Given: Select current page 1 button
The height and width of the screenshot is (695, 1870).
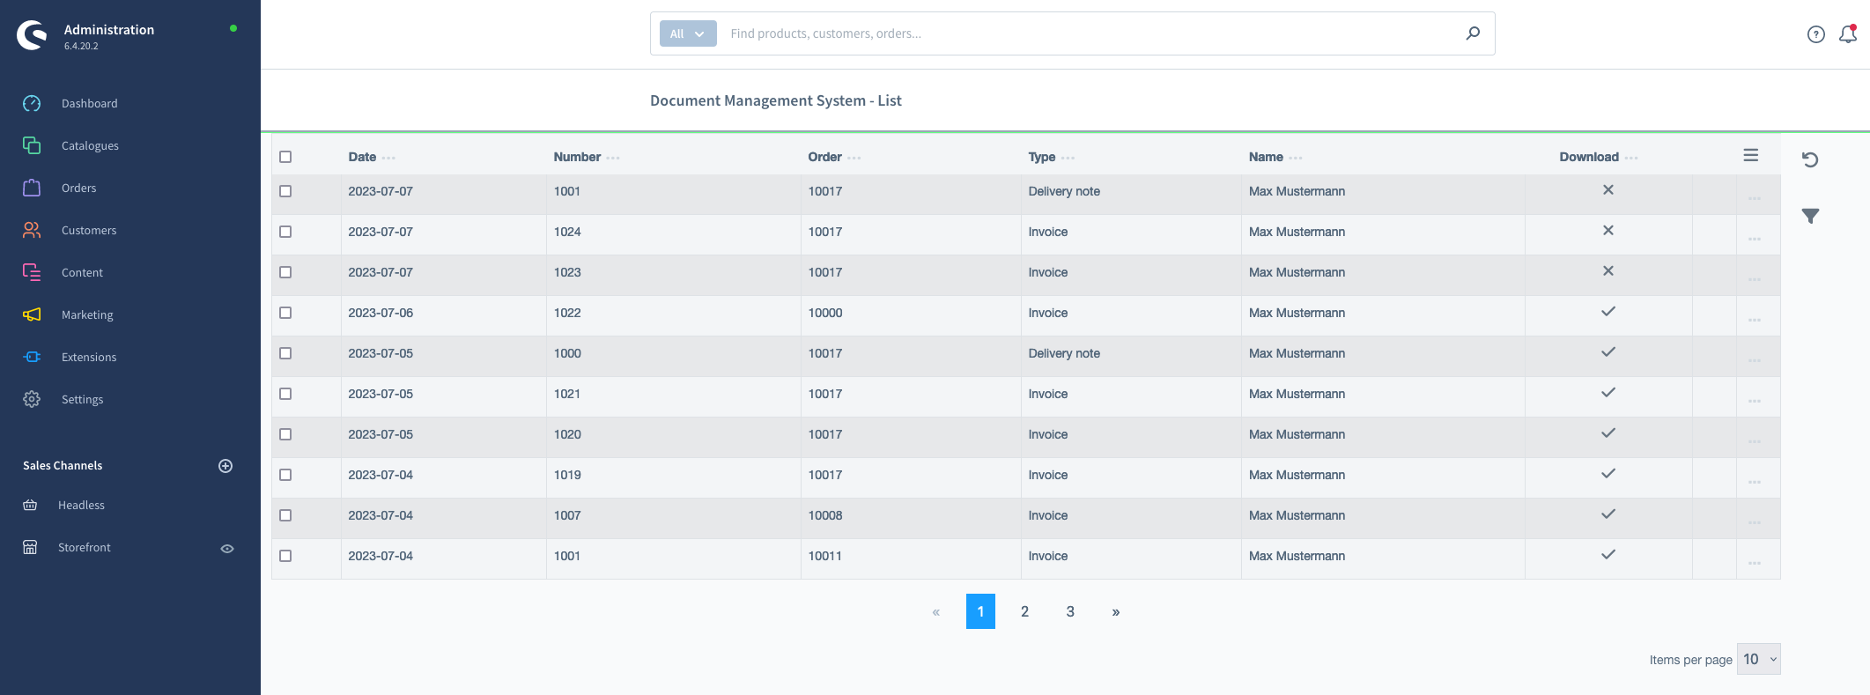Looking at the screenshot, I should 980,611.
